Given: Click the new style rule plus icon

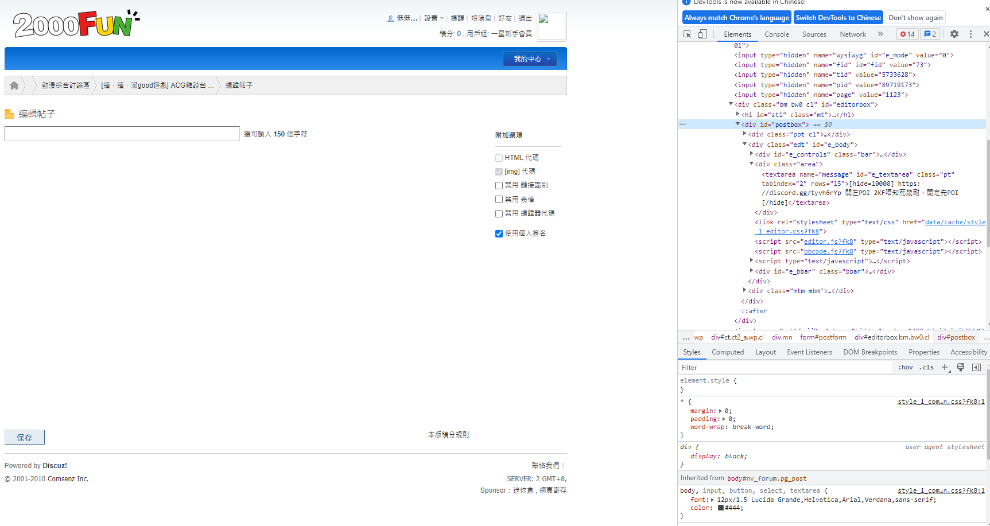Looking at the screenshot, I should click(x=945, y=368).
